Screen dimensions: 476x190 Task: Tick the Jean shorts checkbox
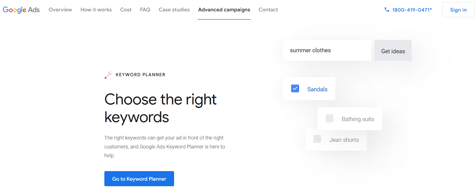pos(317,139)
